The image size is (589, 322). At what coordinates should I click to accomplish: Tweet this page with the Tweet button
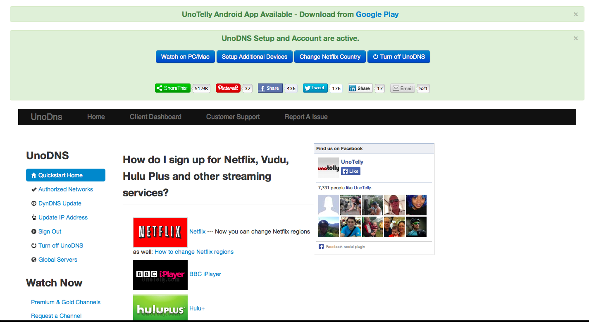click(x=315, y=88)
